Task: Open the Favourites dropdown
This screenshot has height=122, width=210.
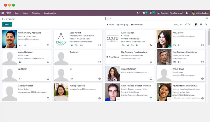Action: pyautogui.click(x=137, y=24)
